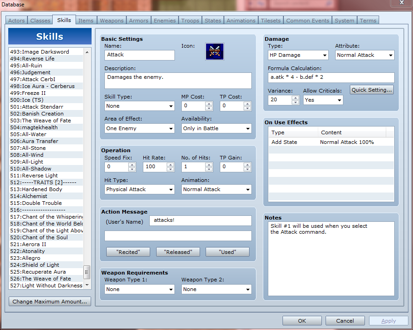Click the Quick Setting button
413x330 pixels.
(x=372, y=90)
